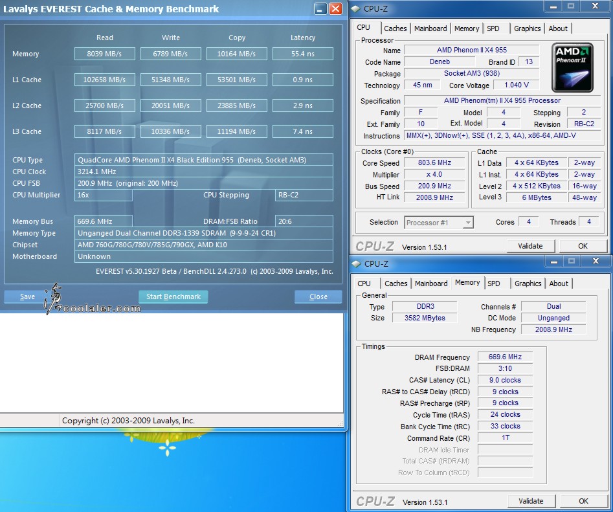Click the Chipset field in EVEREST
Image resolution: width=613 pixels, height=512 pixels.
pyautogui.click(x=204, y=245)
